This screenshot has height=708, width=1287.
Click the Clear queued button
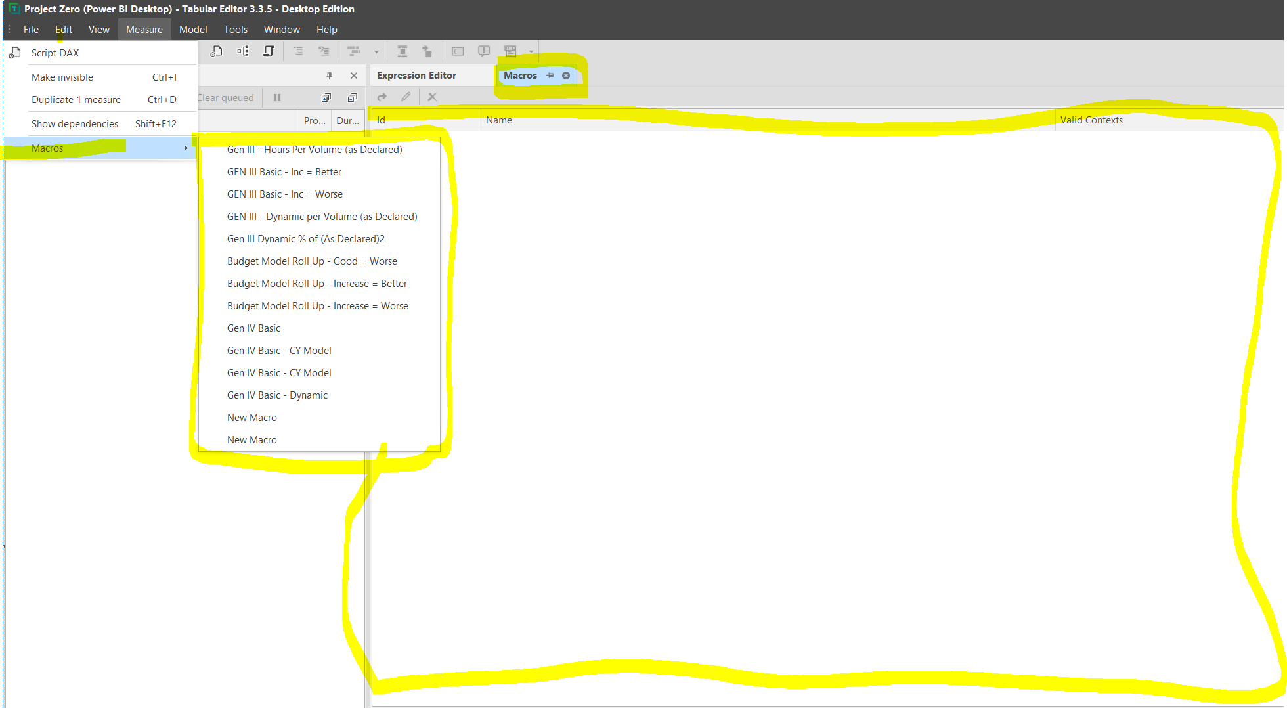225,97
